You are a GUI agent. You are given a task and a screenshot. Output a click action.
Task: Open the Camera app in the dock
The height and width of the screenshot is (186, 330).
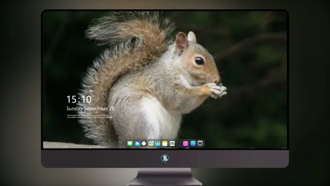[200, 143]
